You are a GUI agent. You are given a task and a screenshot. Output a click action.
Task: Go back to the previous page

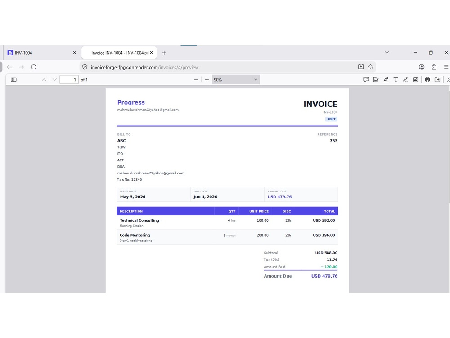click(9, 67)
